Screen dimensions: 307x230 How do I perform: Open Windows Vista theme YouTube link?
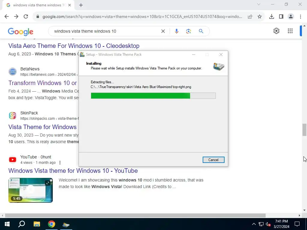[73, 170]
